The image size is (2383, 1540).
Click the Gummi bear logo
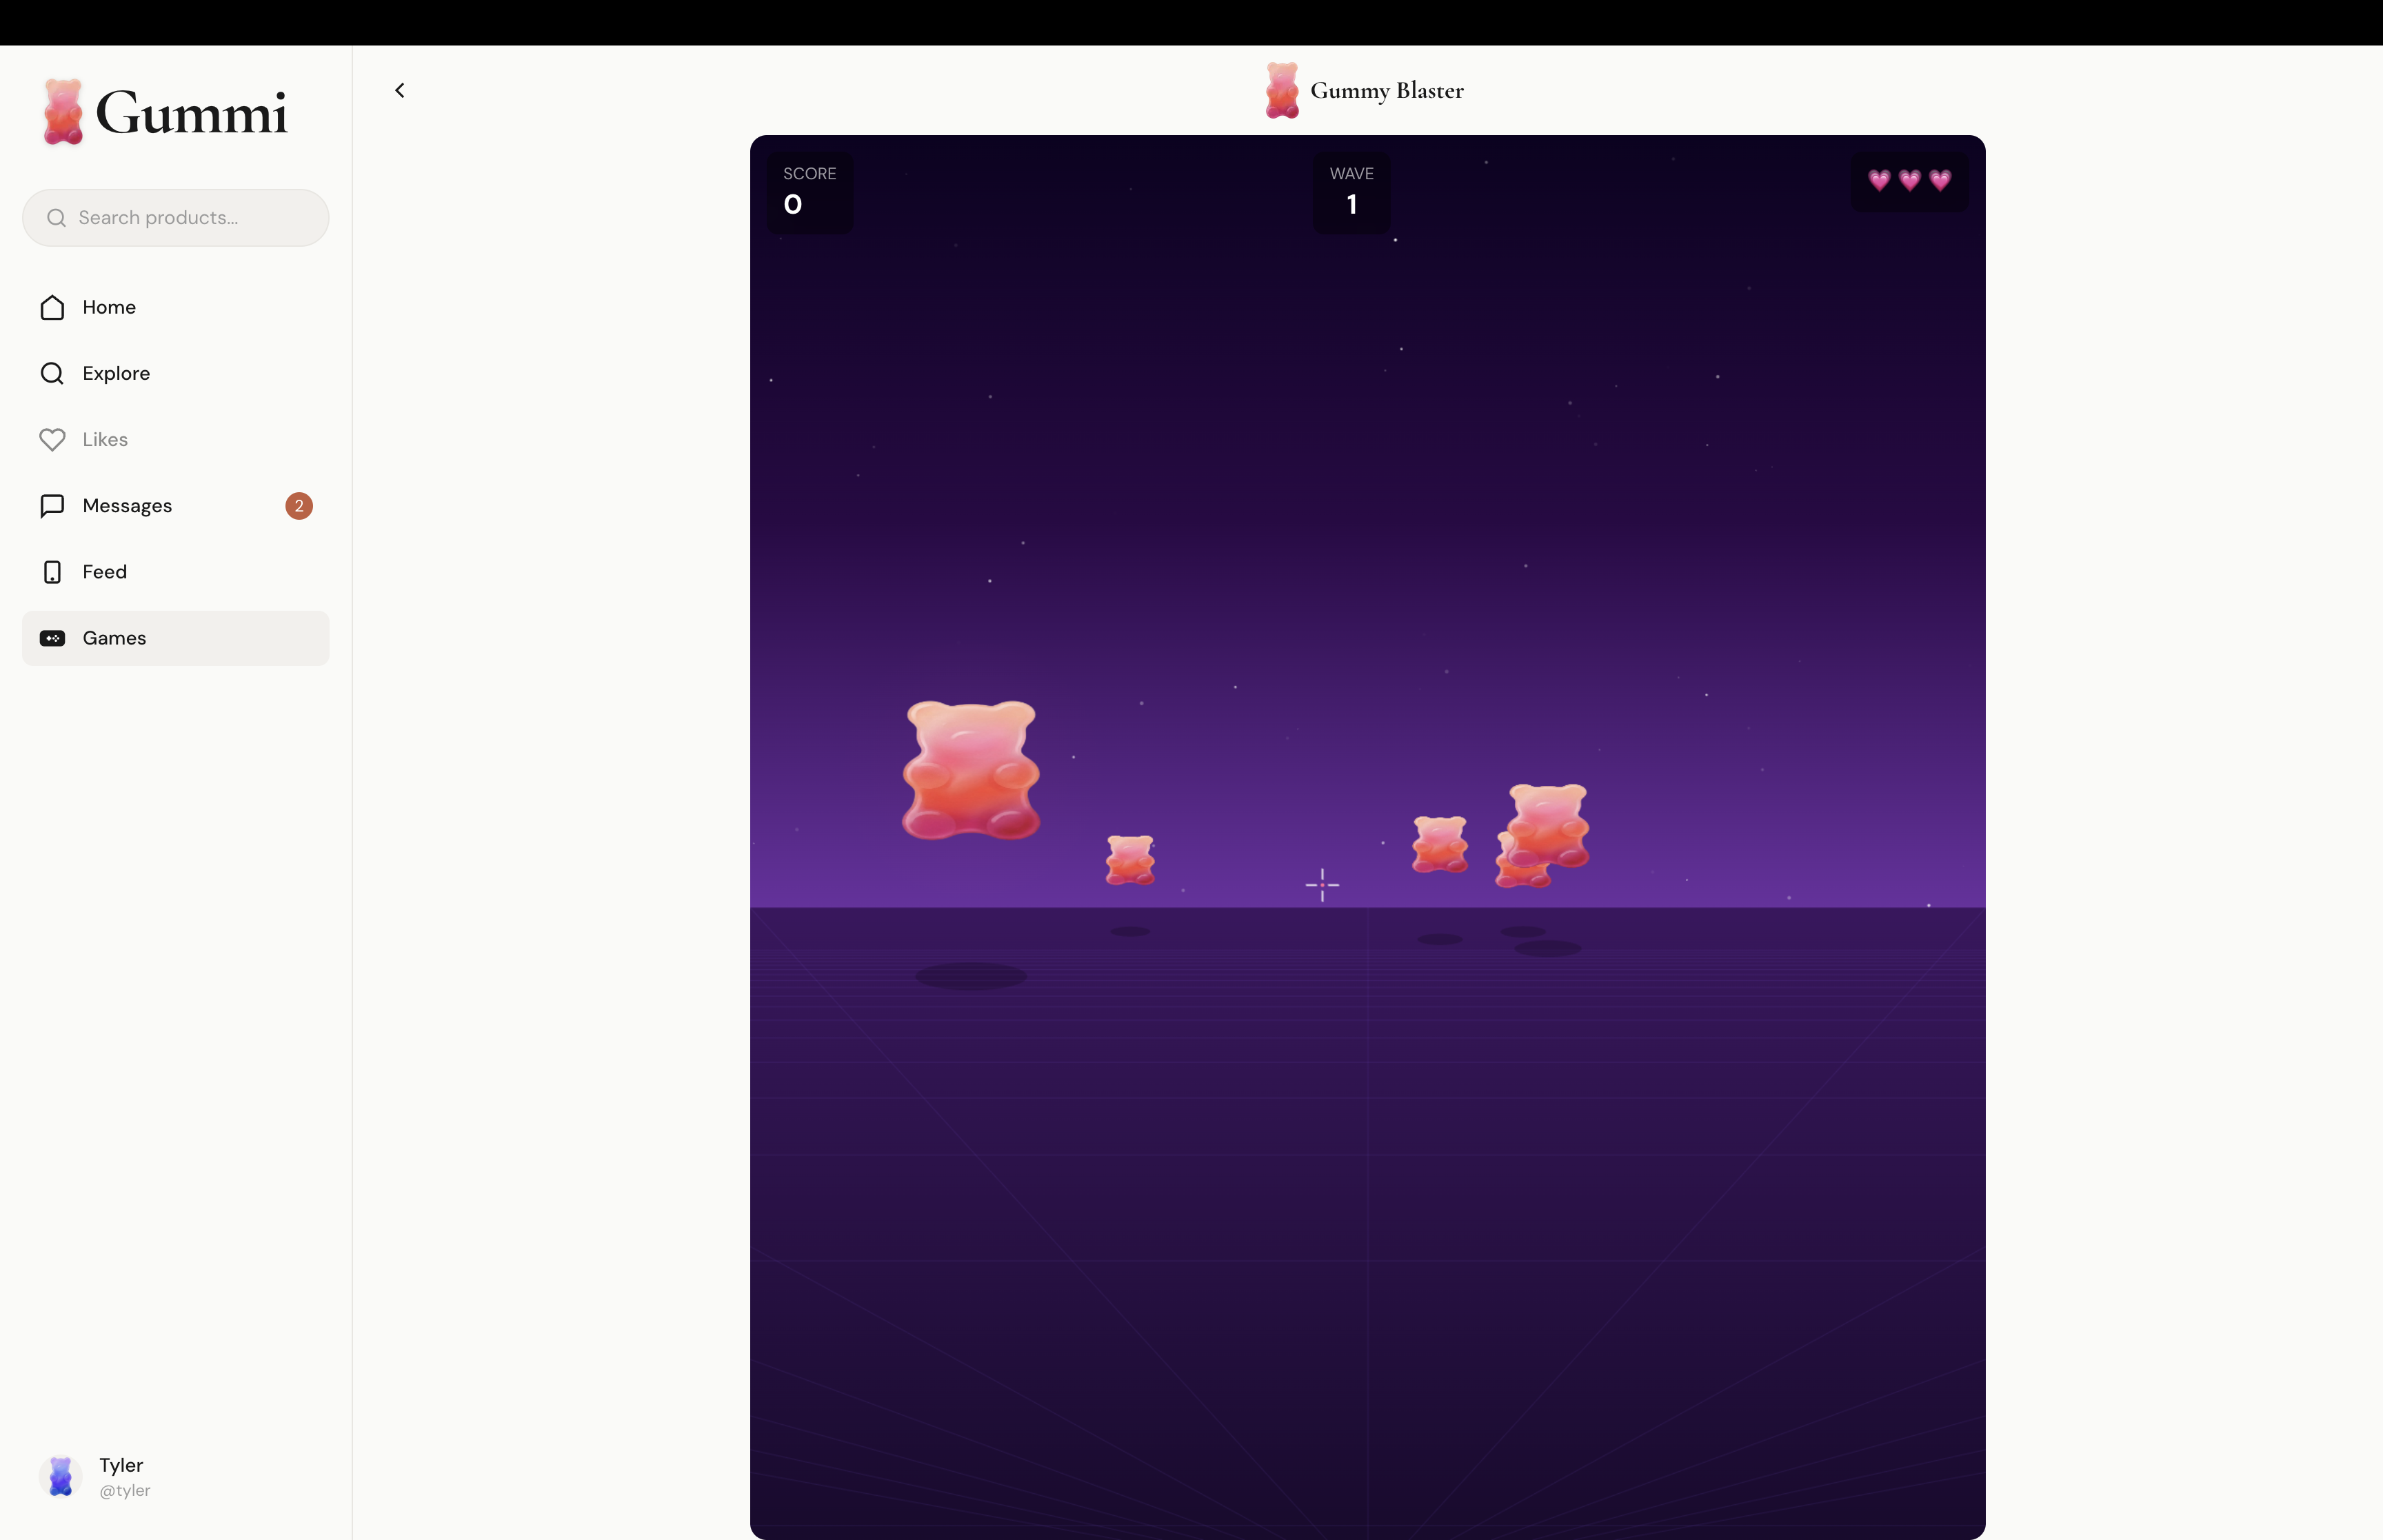[63, 112]
